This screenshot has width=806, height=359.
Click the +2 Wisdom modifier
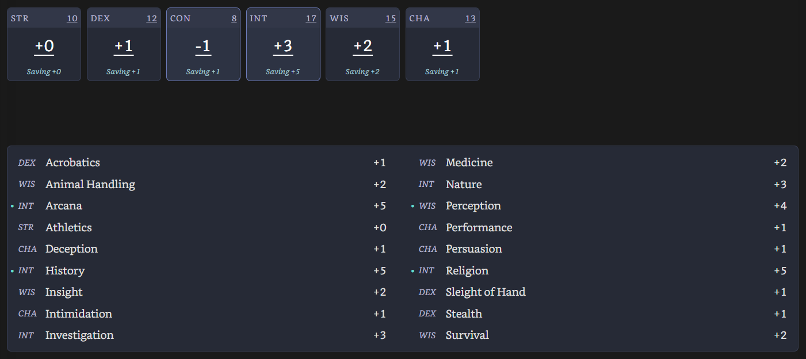tap(362, 46)
